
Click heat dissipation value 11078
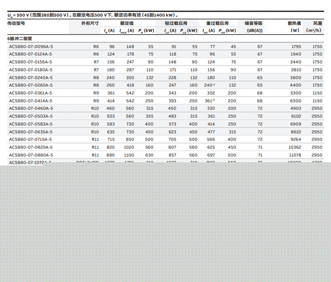295,155
